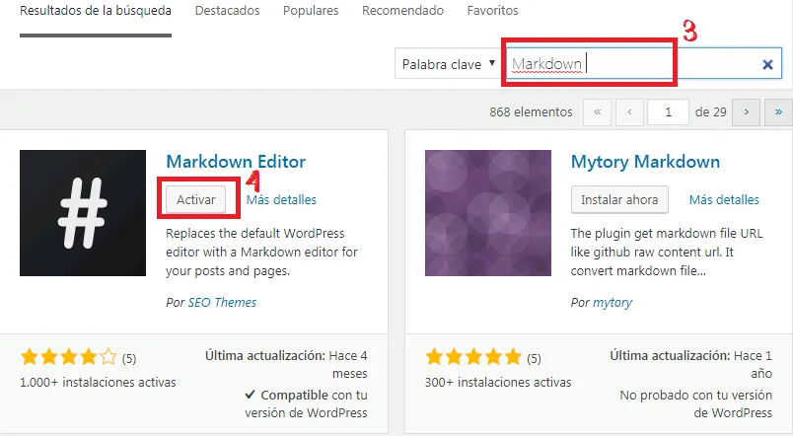The image size is (793, 436).
Task: Click the 300+ instalaciones activas text
Action: coord(498,383)
